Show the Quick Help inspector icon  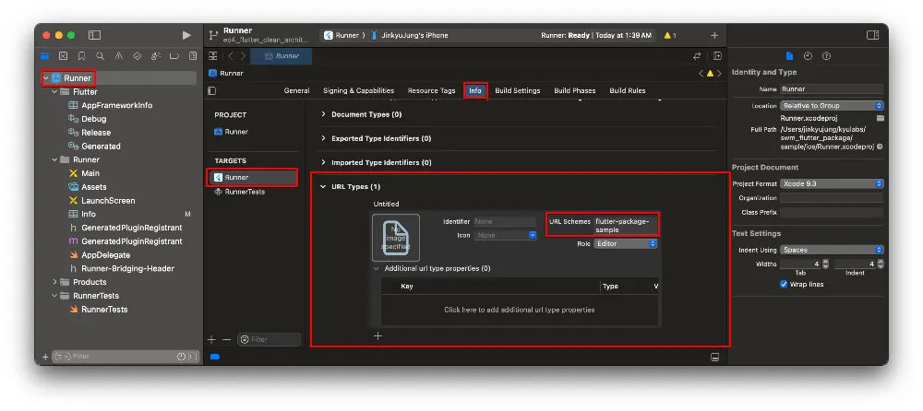coord(826,56)
